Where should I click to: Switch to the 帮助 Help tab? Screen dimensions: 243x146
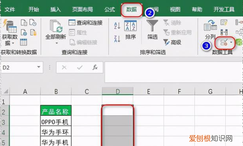tap(197, 9)
